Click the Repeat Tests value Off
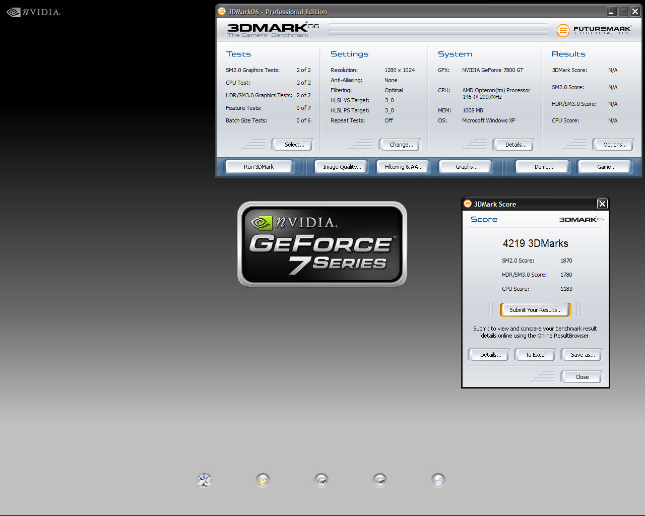645x516 pixels. [389, 120]
